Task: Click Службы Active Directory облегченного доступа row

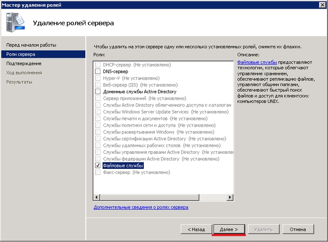Action: point(167,105)
